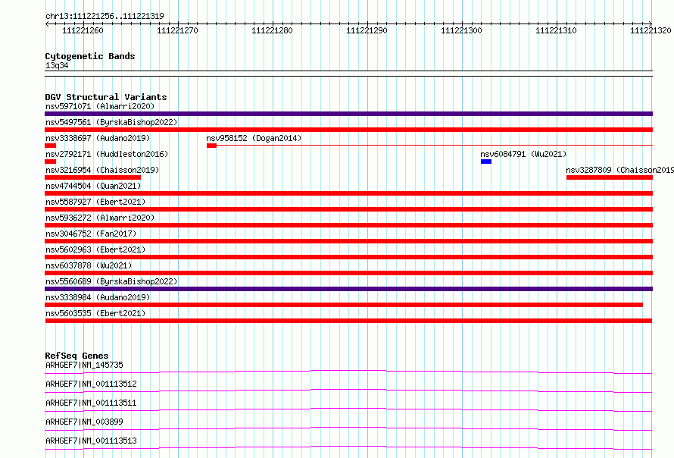
Task: Click the chr13:111221256..111221319 position label
Action: [x=105, y=16]
